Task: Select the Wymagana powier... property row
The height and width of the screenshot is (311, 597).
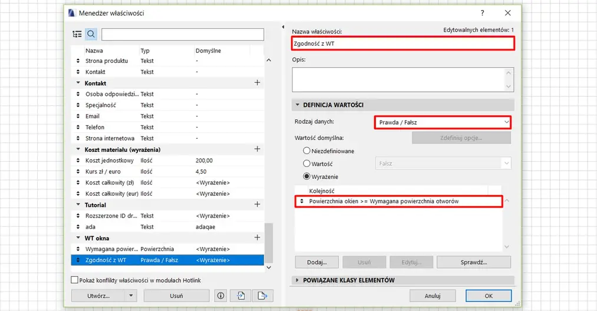Action: [167, 249]
